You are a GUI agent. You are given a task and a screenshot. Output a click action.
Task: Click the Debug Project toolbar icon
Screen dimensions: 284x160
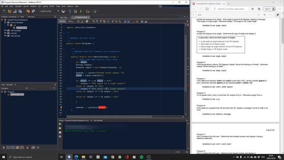click(x=87, y=11)
